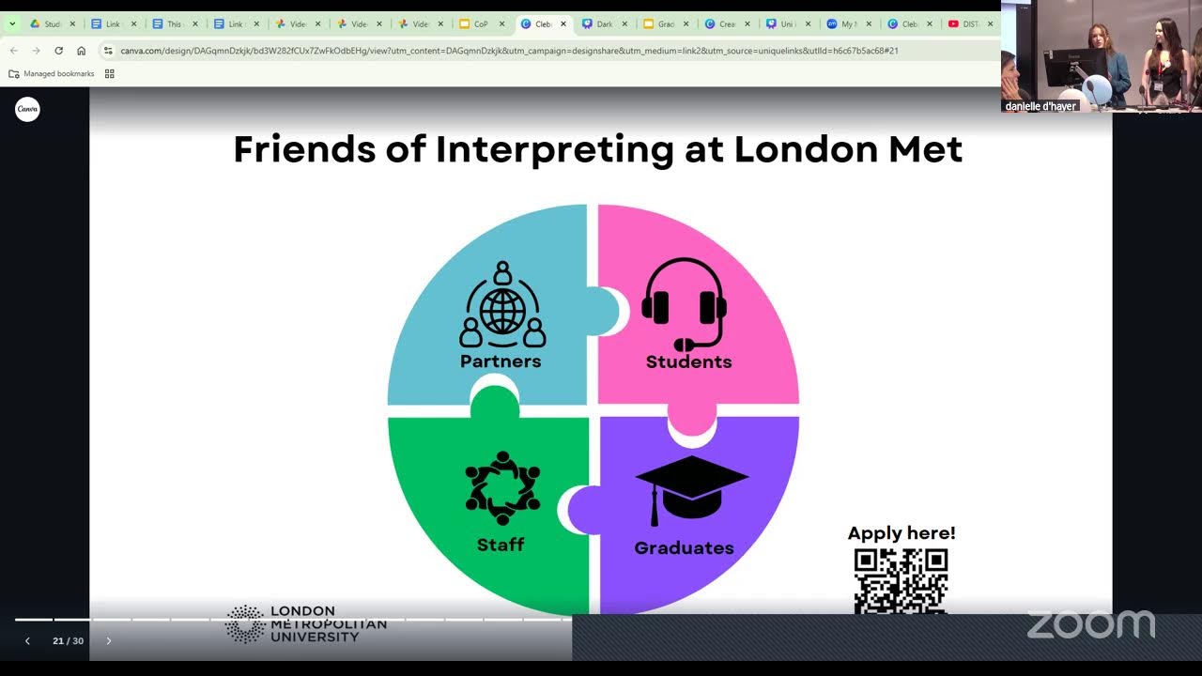Click the Partners globe network icon
This screenshot has height=676, width=1202.
click(x=502, y=304)
